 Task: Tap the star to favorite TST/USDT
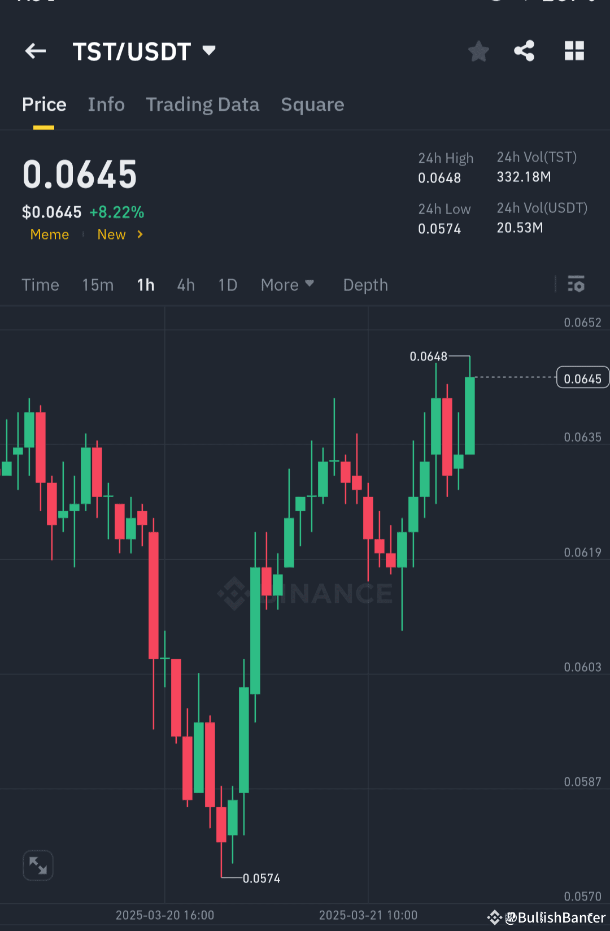pos(478,51)
